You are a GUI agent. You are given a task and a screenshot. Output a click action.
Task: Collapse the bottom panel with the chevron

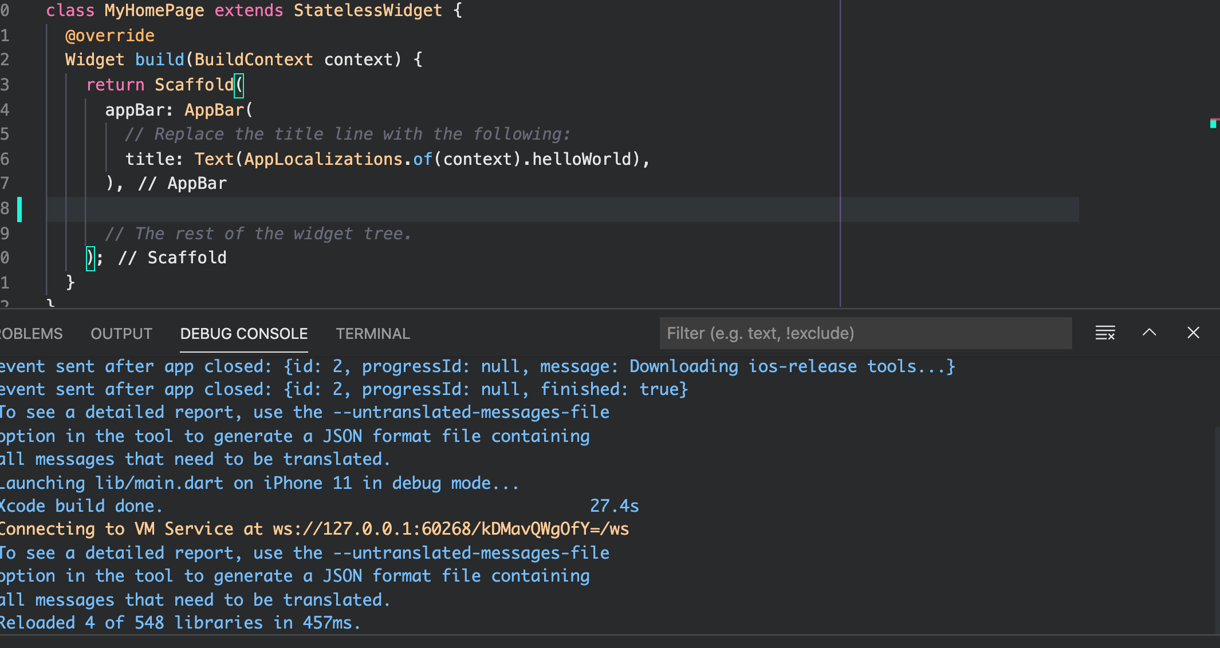(x=1150, y=333)
